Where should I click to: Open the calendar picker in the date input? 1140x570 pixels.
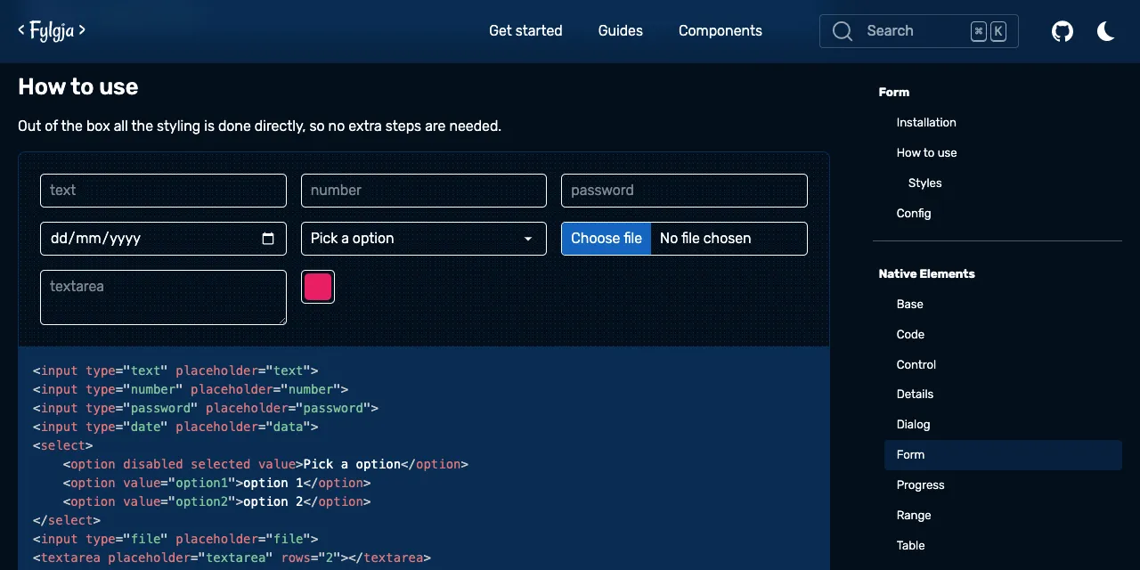coord(268,238)
